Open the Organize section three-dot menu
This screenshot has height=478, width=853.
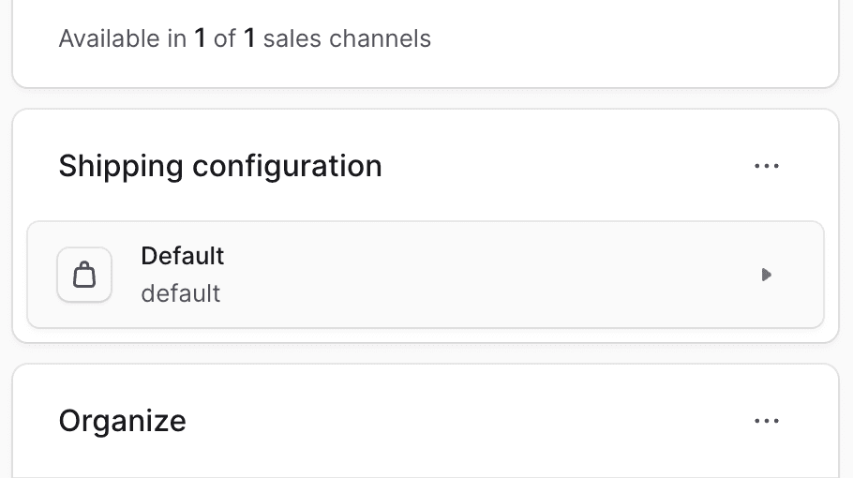pyautogui.click(x=766, y=422)
